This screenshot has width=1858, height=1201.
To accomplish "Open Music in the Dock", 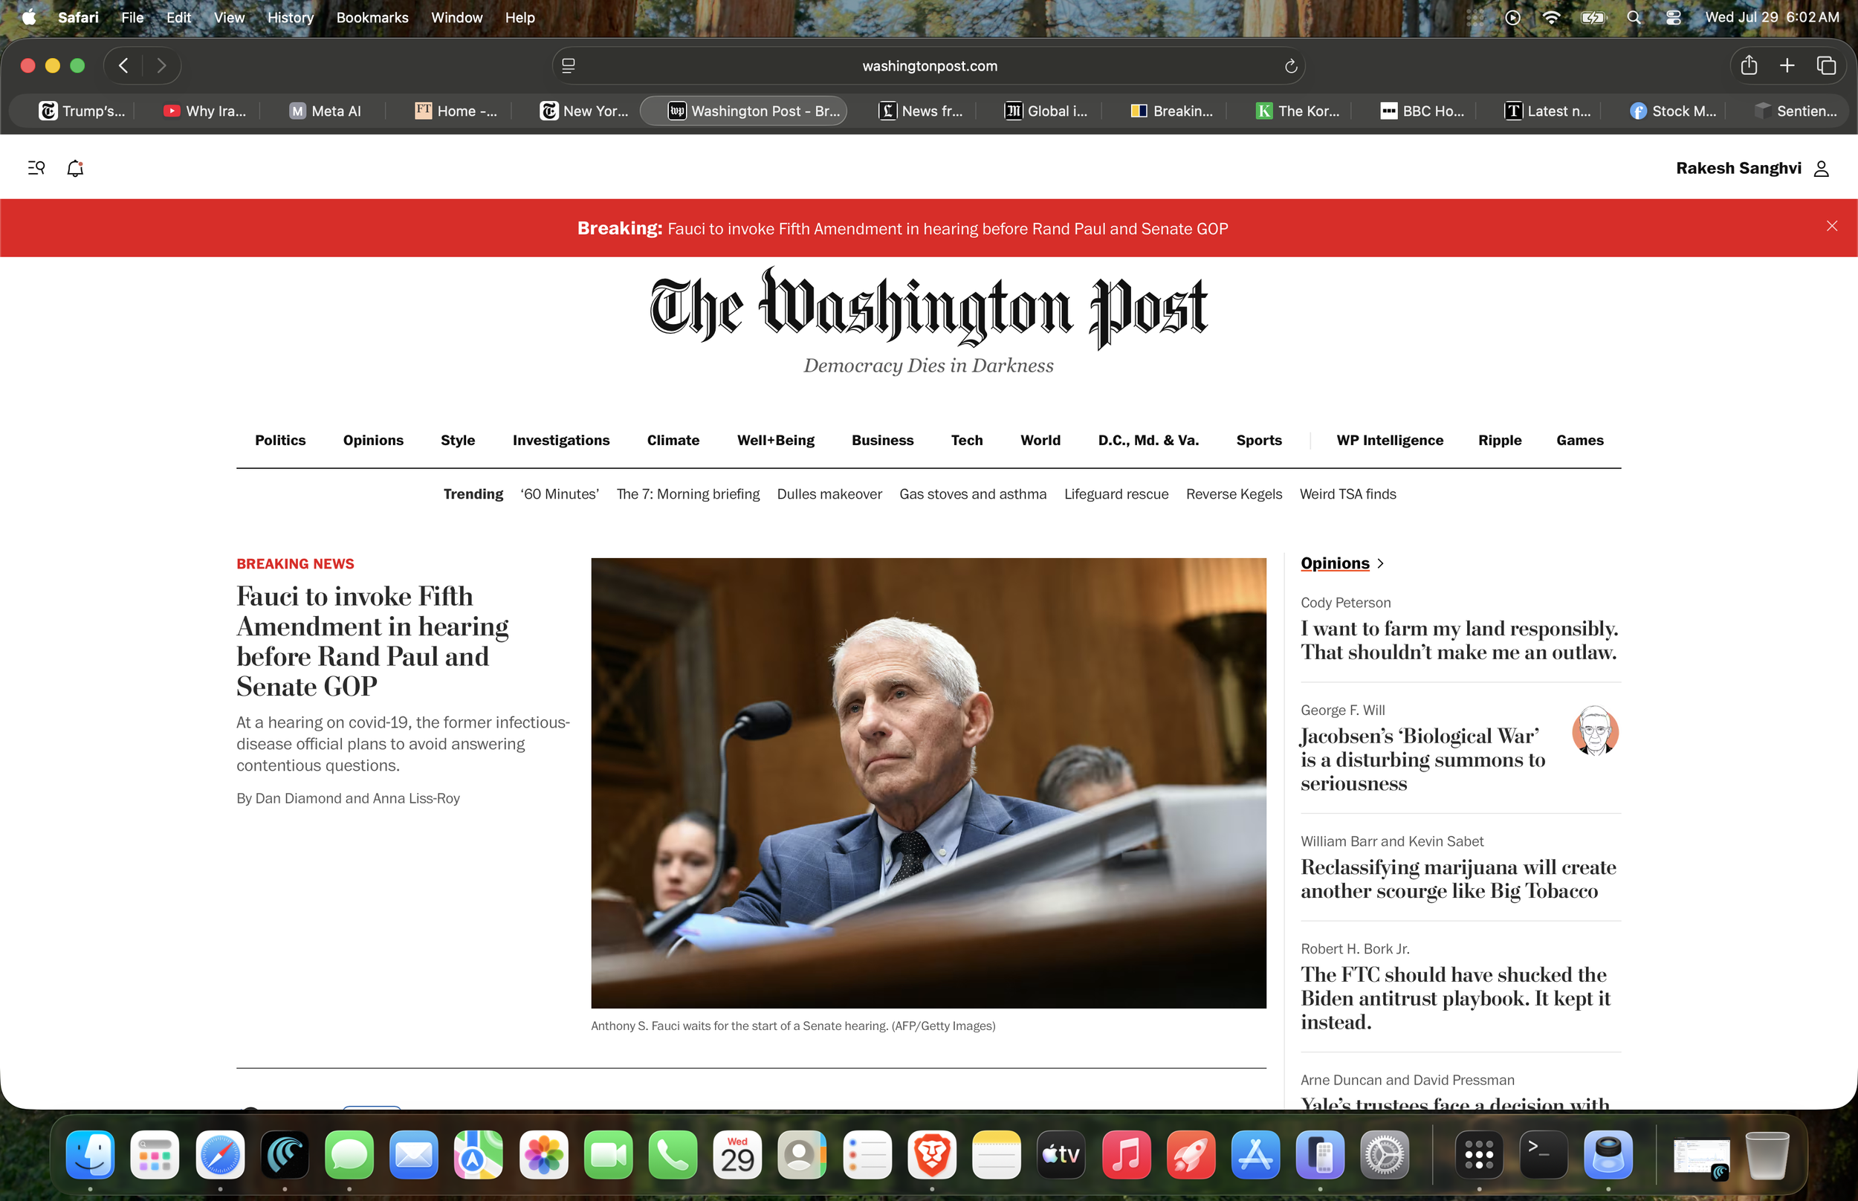I will click(1127, 1154).
